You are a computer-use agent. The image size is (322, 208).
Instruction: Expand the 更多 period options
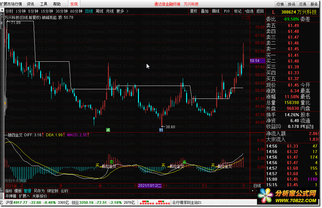pos(122,11)
